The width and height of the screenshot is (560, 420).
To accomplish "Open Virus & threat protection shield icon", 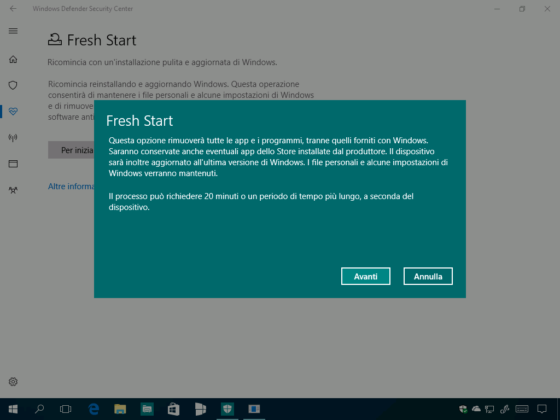I will click(13, 85).
